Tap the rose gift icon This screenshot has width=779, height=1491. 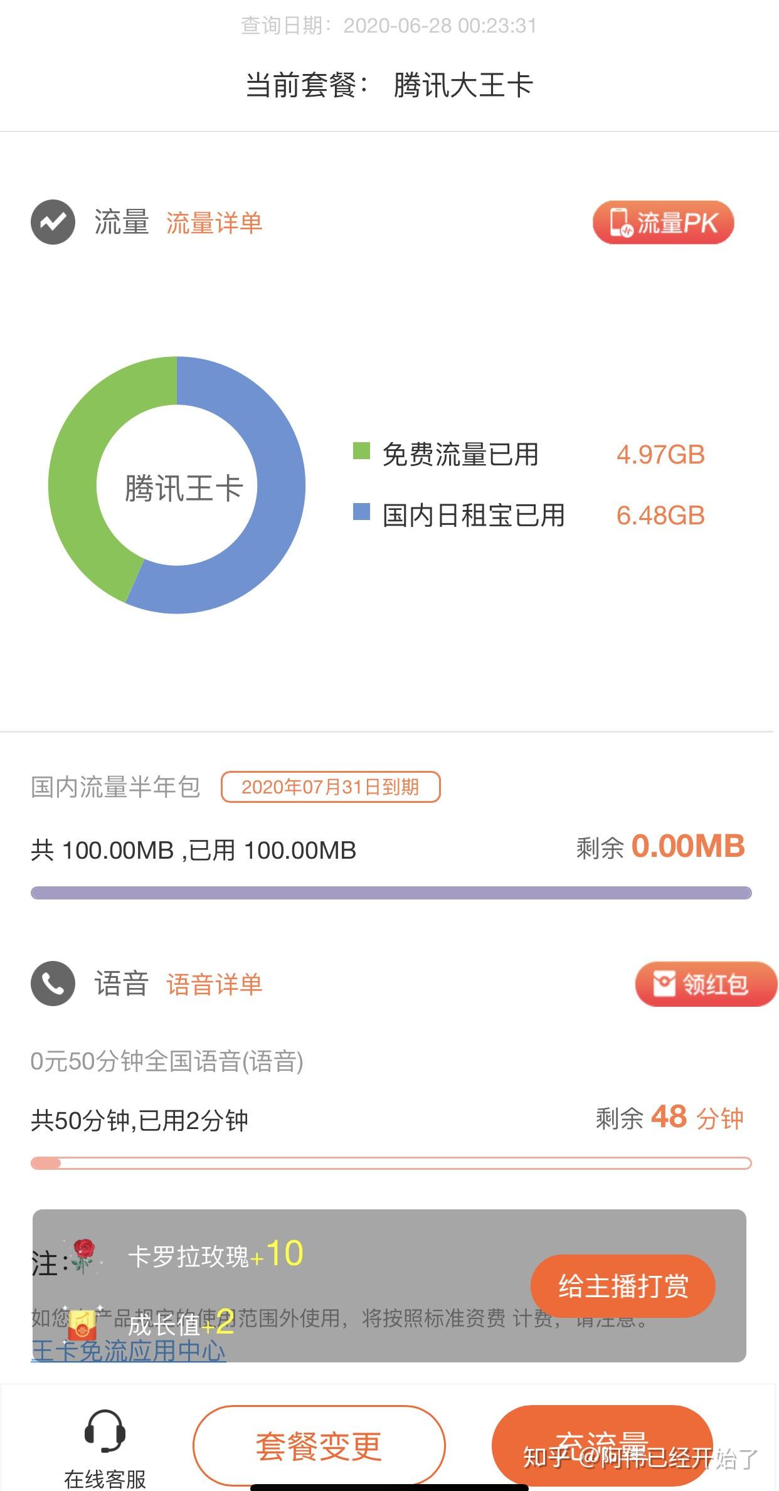[x=83, y=1255]
